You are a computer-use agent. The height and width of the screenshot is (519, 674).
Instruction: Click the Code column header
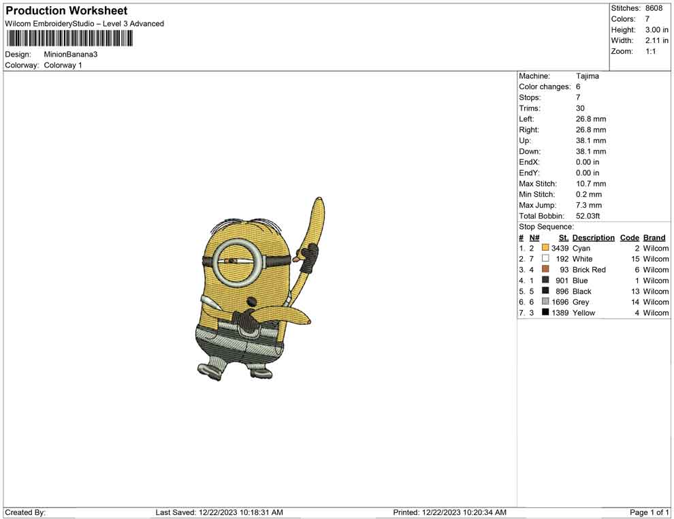tap(629, 238)
